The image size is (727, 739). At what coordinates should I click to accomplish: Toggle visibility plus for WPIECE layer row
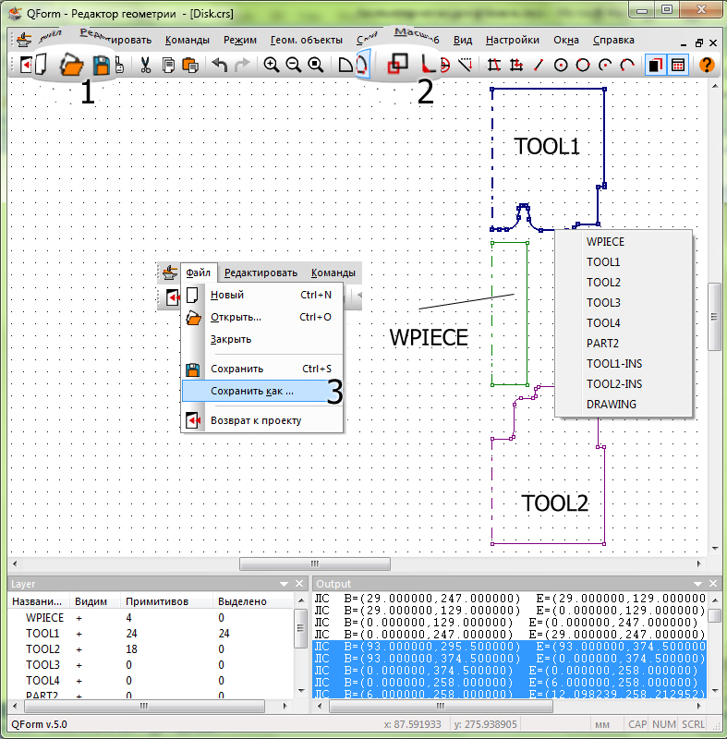79,617
